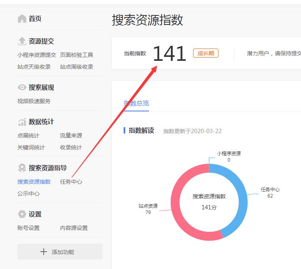View 点展统计 report

tap(28, 135)
